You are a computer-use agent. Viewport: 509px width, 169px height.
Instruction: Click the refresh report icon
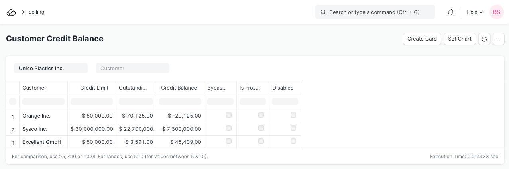point(484,39)
